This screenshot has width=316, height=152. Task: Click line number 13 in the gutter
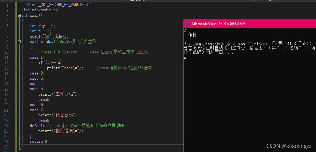[6, 68]
